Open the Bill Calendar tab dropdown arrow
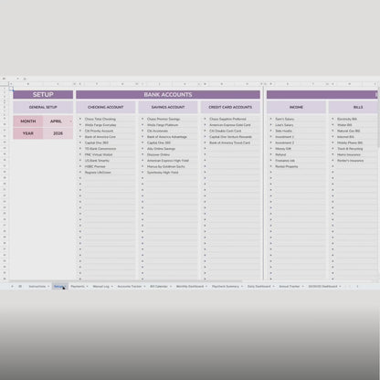 point(171,287)
